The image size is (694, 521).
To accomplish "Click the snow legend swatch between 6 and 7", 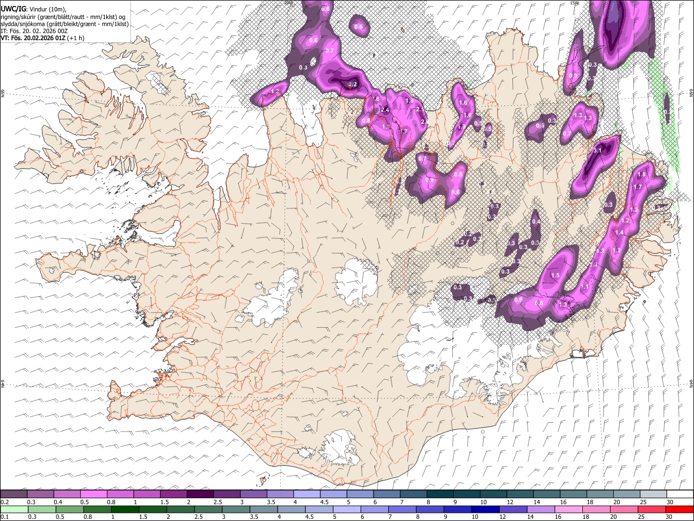I will pos(387,494).
